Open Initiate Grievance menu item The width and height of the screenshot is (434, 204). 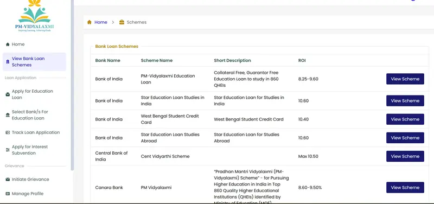[x=34, y=180]
